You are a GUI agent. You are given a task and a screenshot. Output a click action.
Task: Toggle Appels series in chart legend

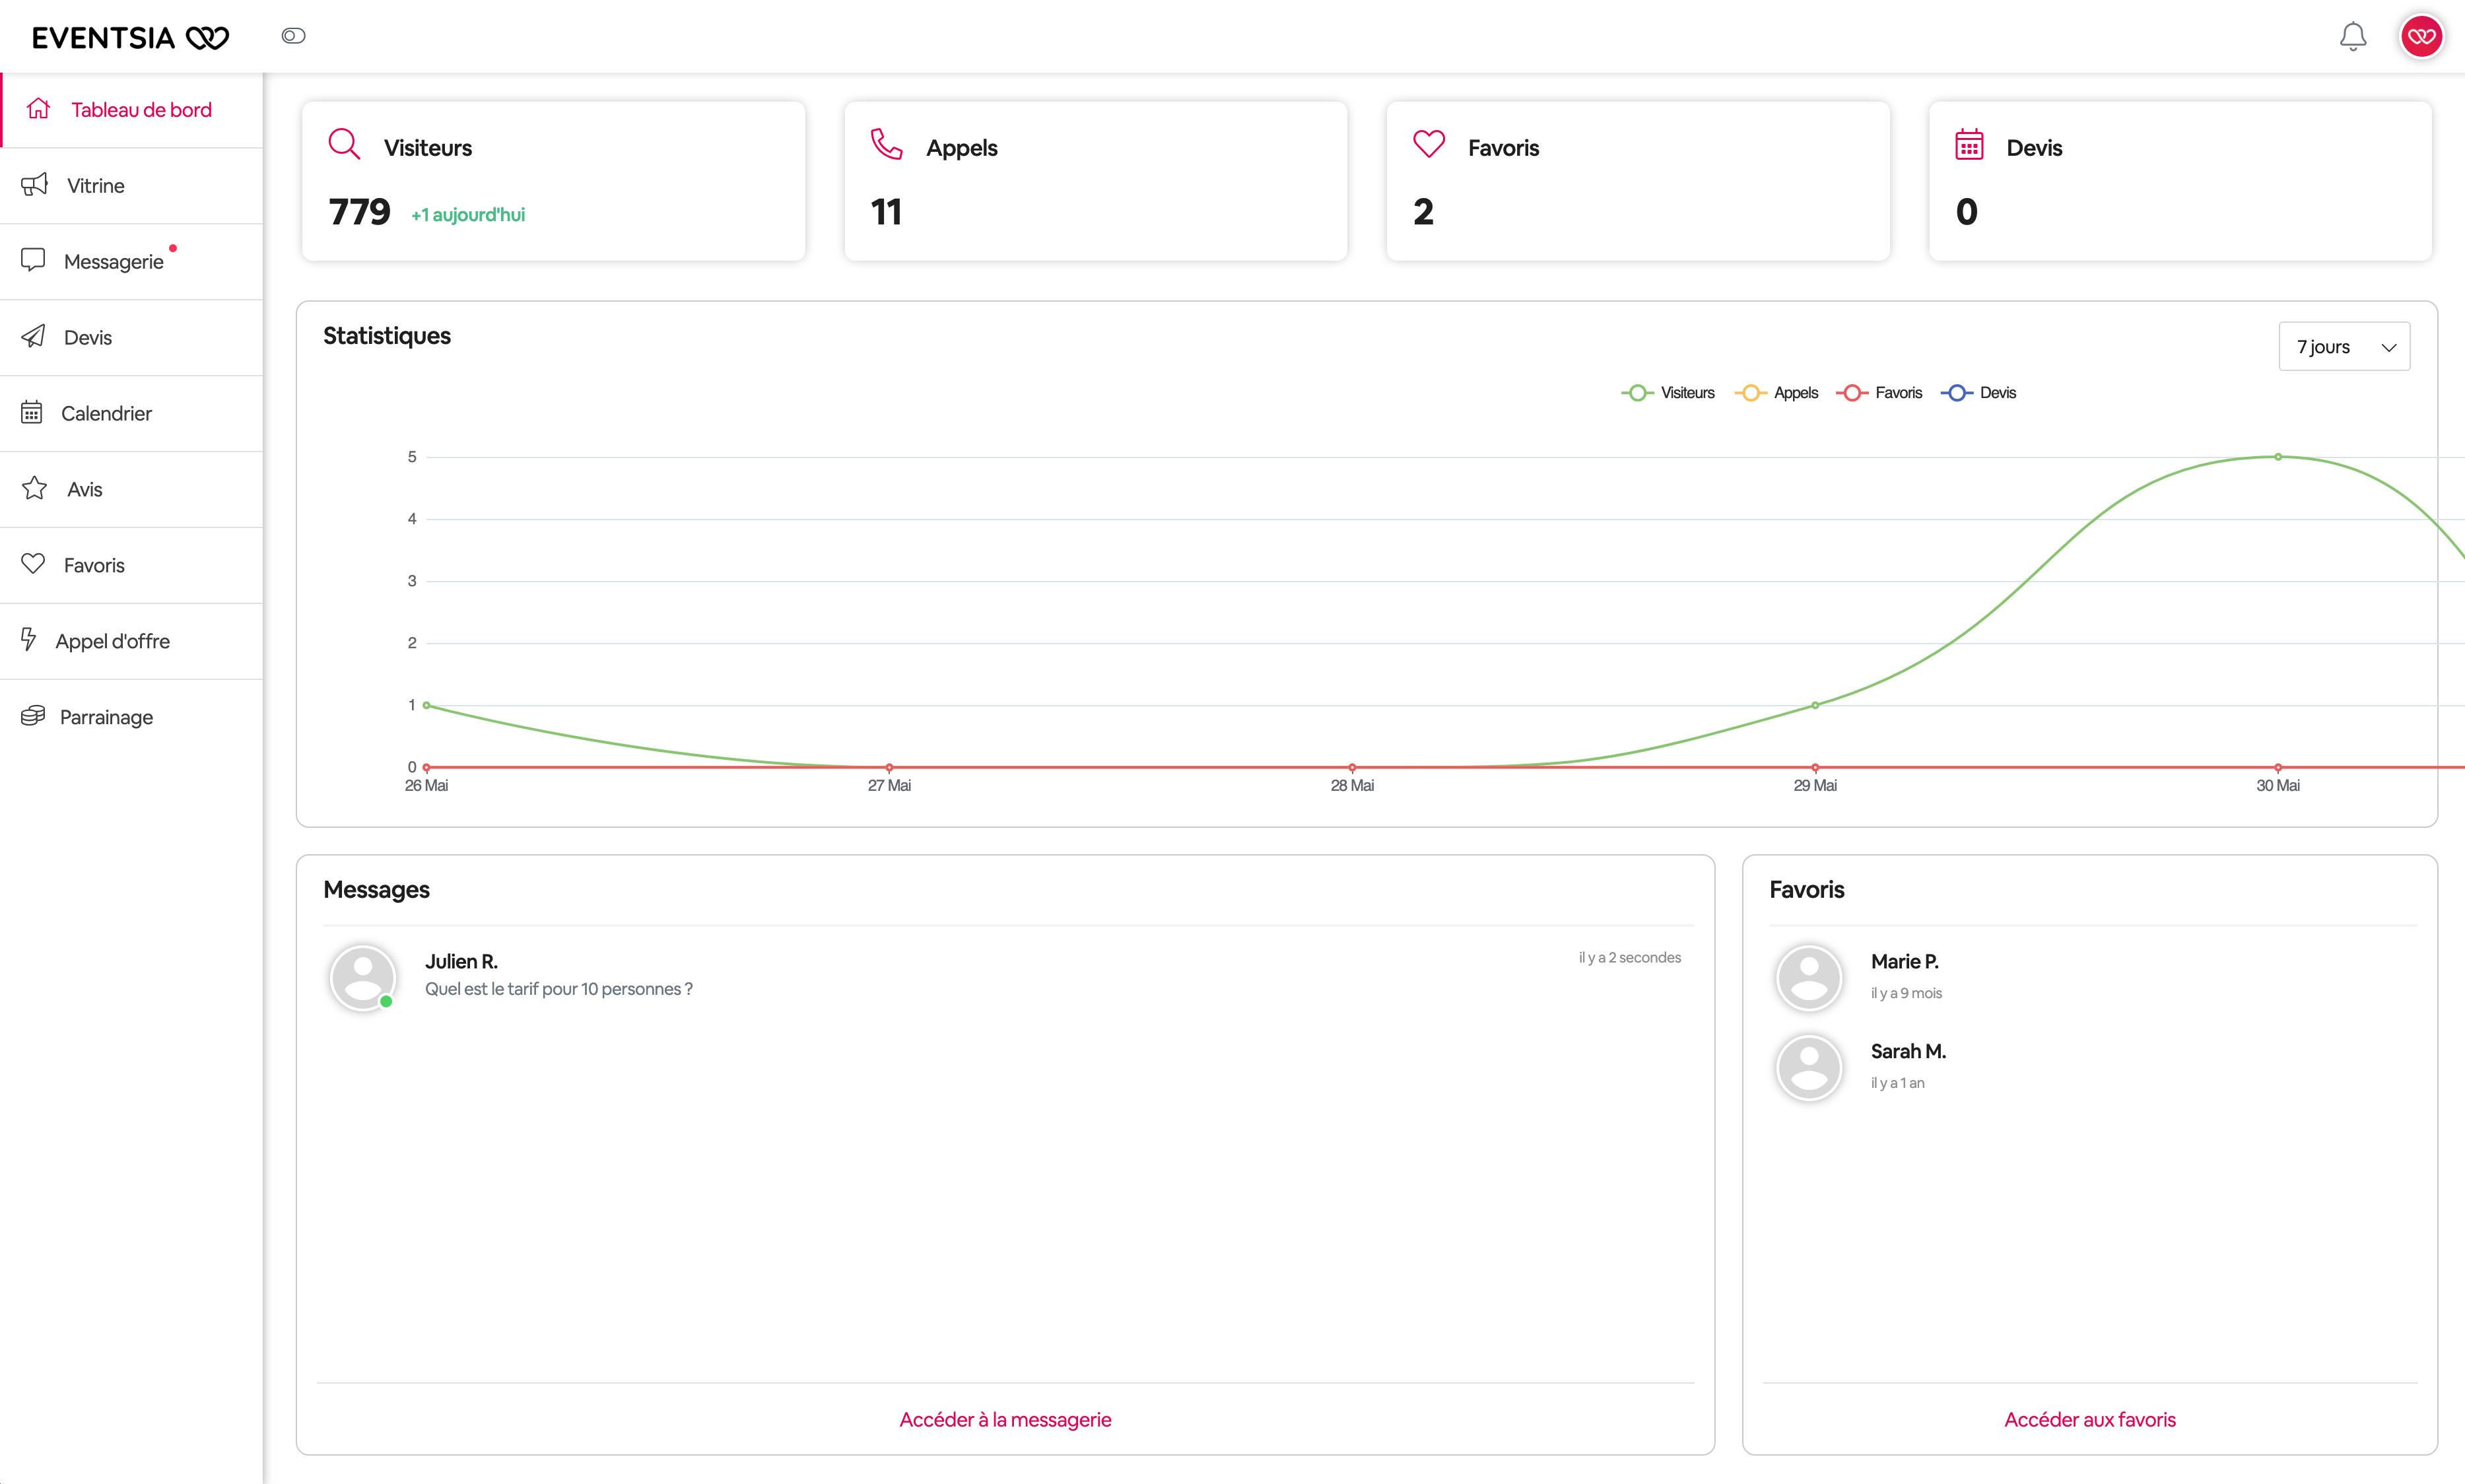coord(1776,393)
